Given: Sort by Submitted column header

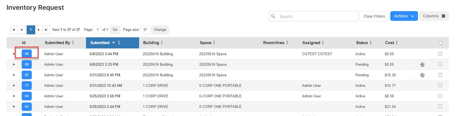Looking at the screenshot, I should [x=100, y=43].
